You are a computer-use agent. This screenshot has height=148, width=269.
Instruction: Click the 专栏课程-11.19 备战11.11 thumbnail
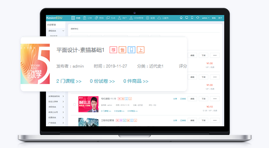pyautogui.click(x=88, y=104)
